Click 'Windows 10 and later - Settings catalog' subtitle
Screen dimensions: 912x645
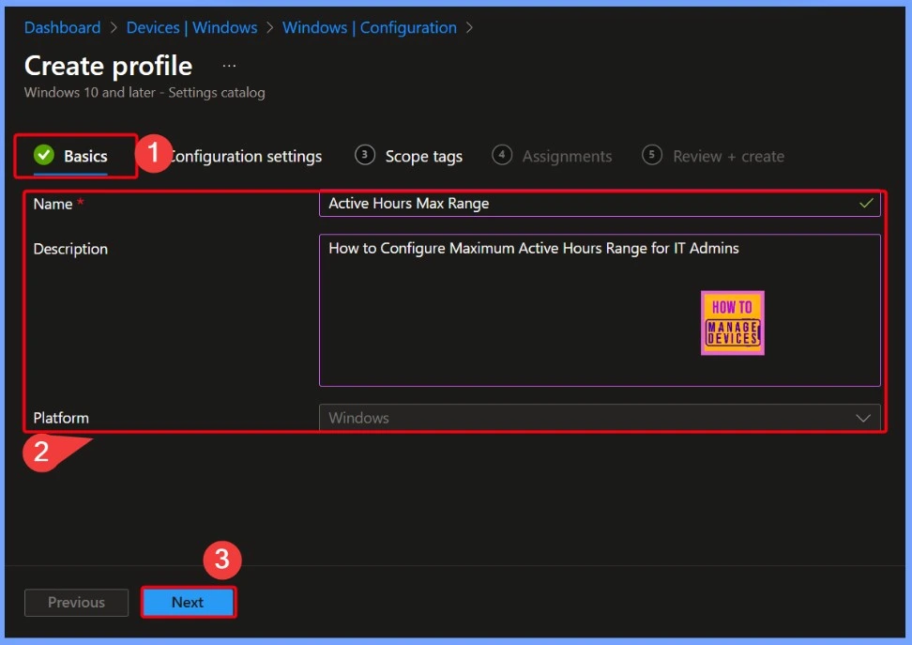point(144,93)
